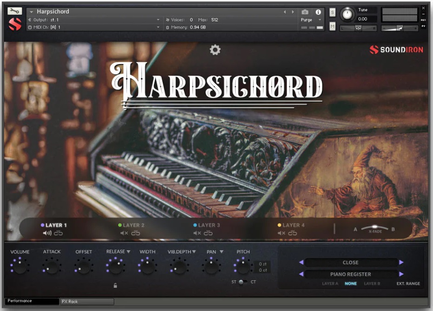Screen dimensions: 433x311
Task: Mute Layer 1 speaker icon
Action: click(x=47, y=233)
